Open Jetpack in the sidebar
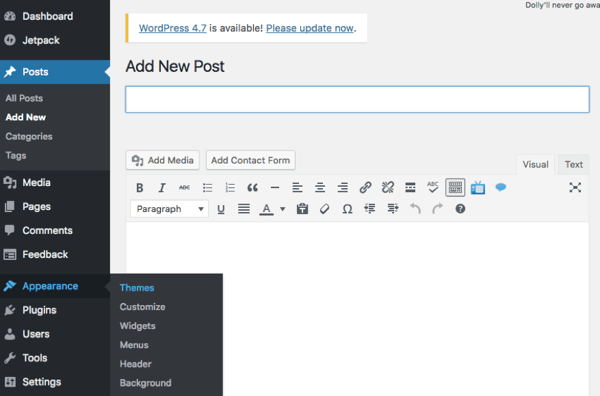 [55, 40]
